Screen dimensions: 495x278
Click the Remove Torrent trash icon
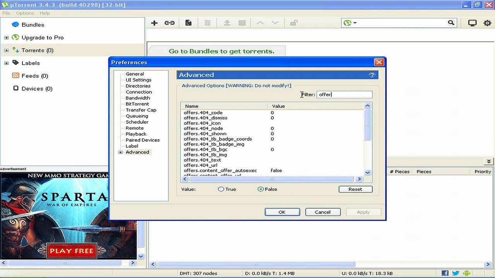(x=208, y=23)
